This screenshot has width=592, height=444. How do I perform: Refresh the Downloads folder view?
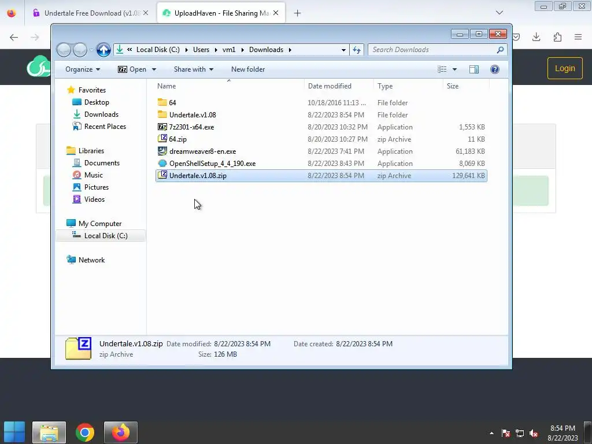tap(357, 50)
